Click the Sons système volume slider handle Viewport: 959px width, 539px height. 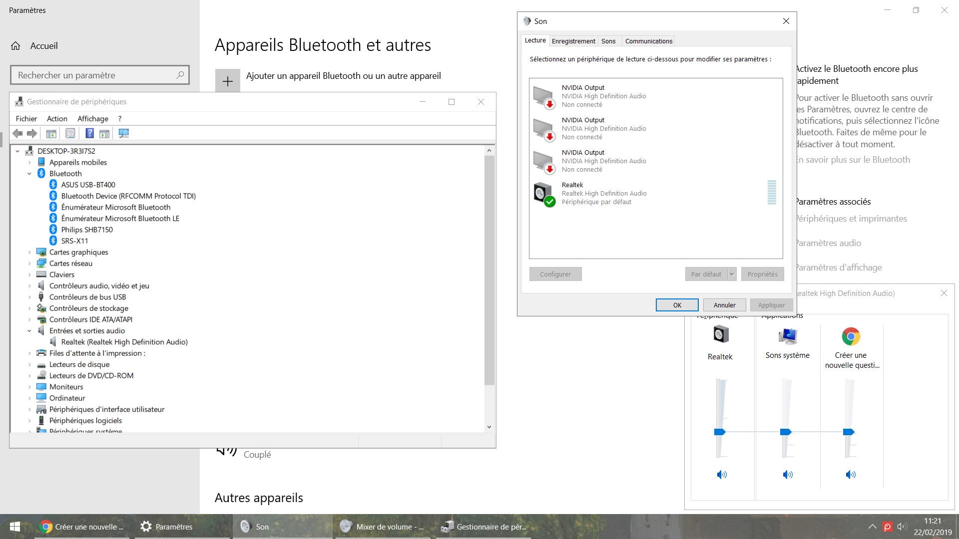tap(786, 432)
